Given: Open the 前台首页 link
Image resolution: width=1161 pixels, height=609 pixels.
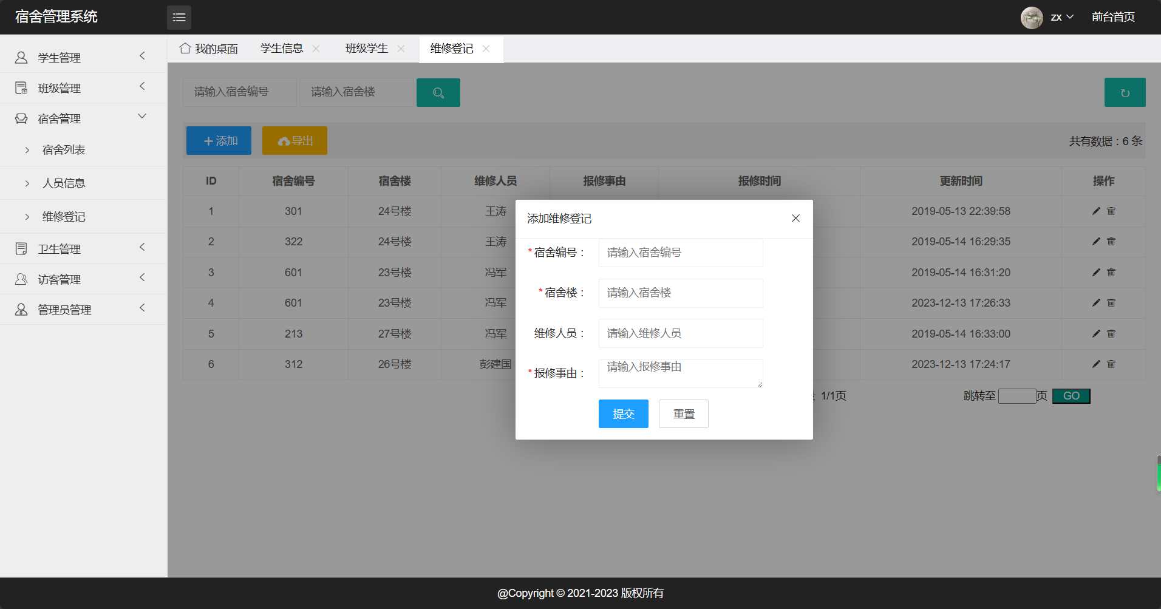Looking at the screenshot, I should [1113, 17].
